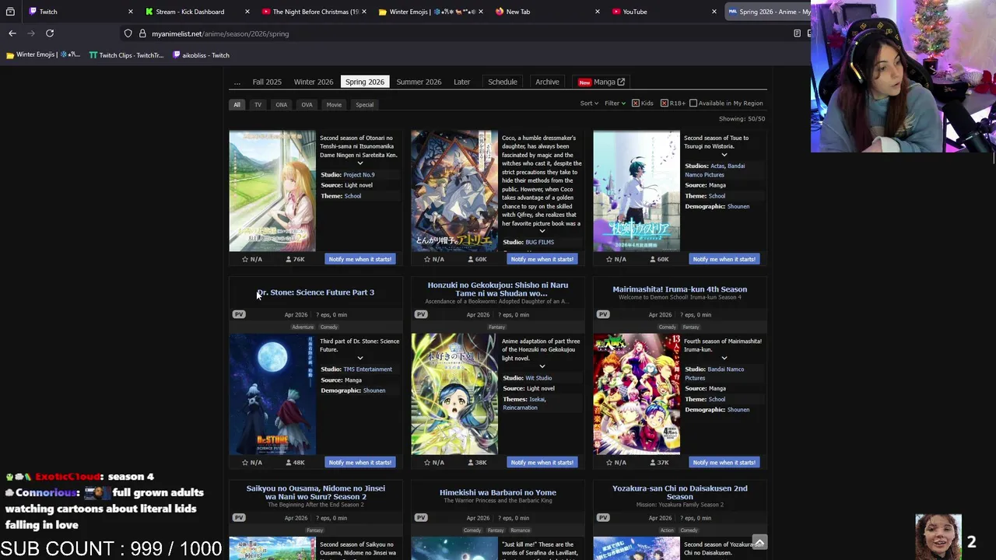Click PV badge for Dr. Stone
Screen dimensions: 996x560
pos(239,314)
